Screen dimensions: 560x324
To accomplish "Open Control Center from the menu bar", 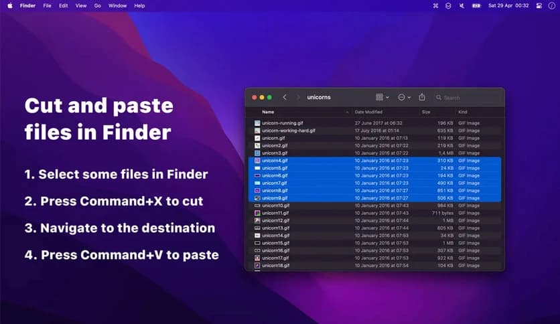I will [539, 6].
